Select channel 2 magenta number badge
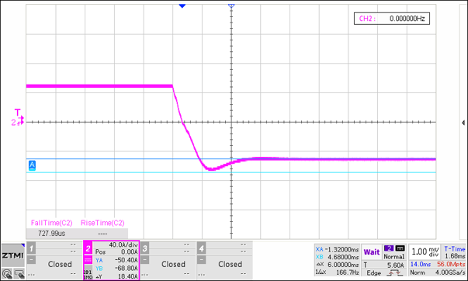This screenshot has width=468, height=281. [x=88, y=248]
